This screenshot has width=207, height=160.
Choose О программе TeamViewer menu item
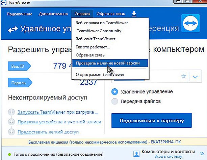coord(110,75)
